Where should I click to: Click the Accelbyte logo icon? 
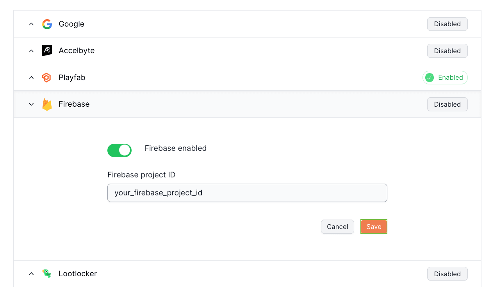(x=47, y=51)
